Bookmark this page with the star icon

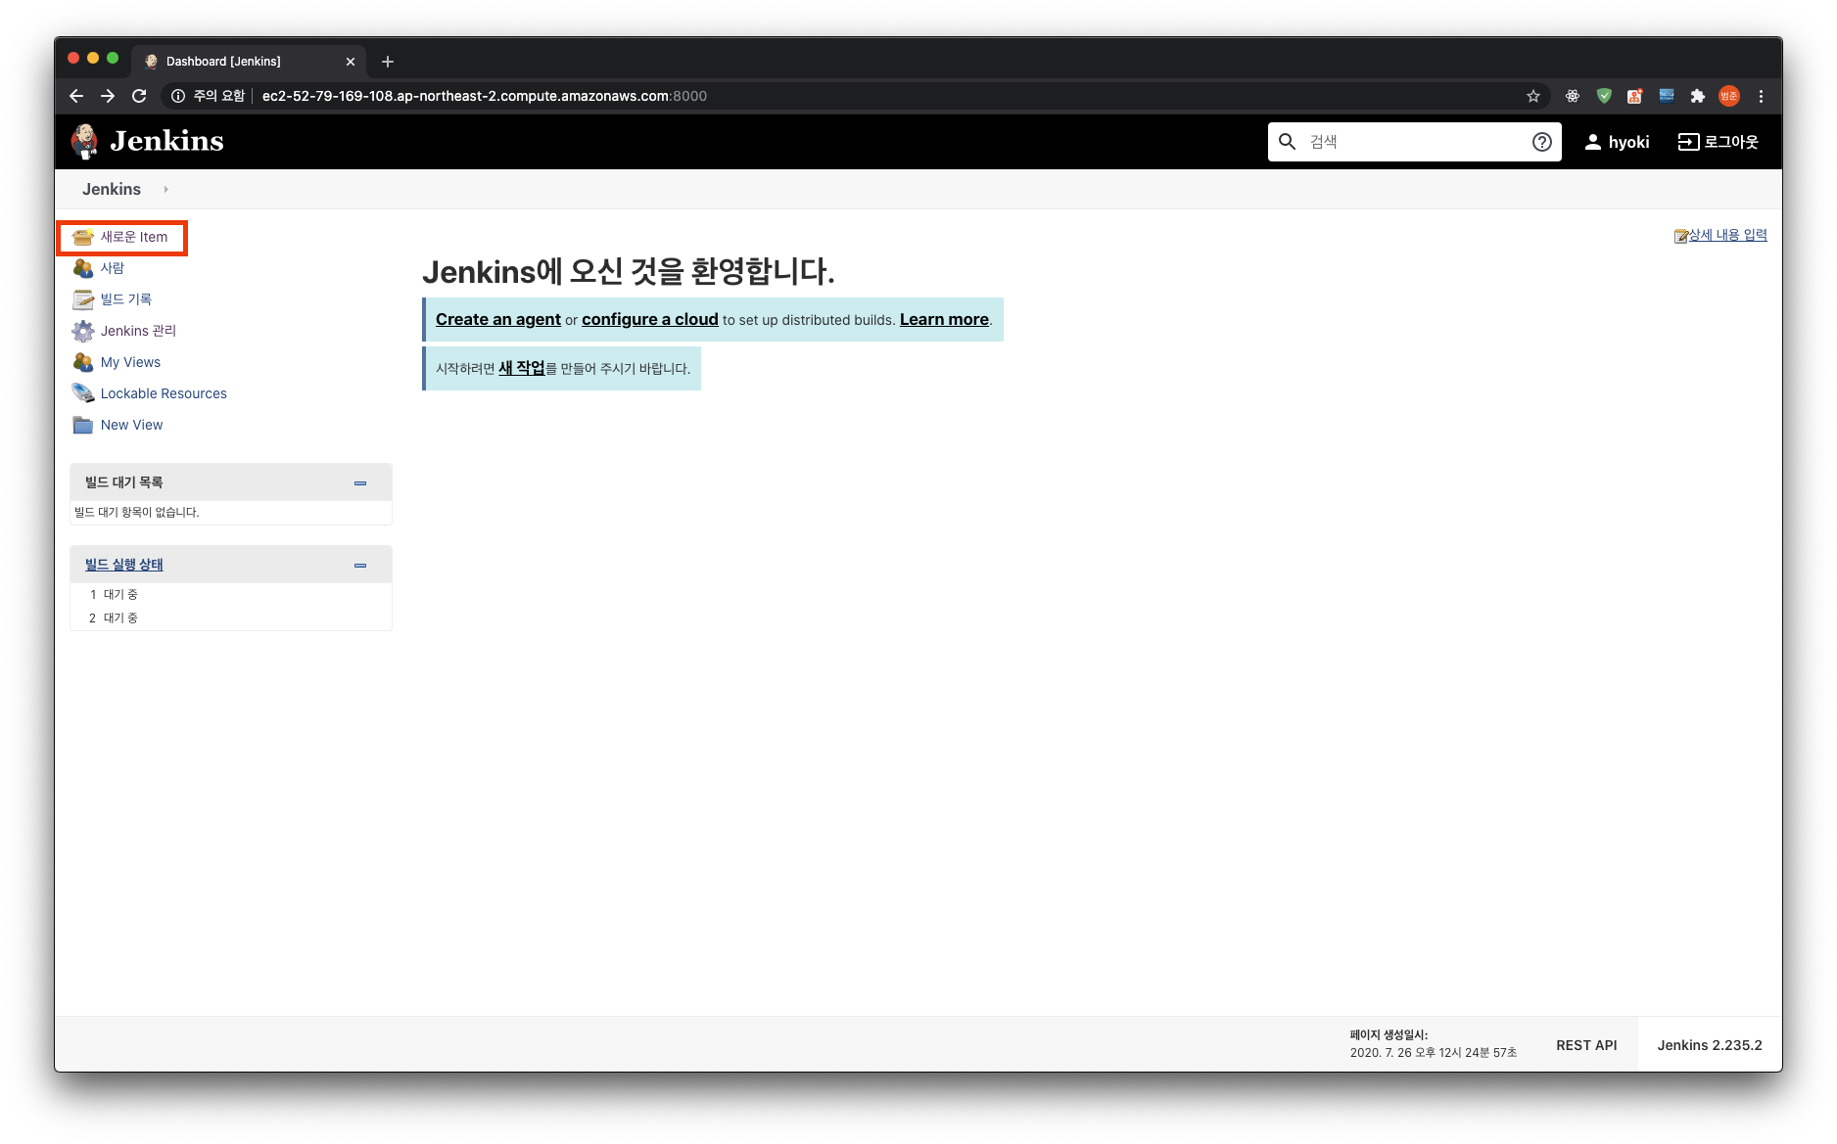[1533, 96]
